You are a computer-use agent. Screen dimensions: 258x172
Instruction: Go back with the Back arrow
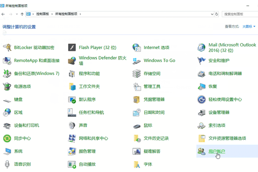click(3, 14)
